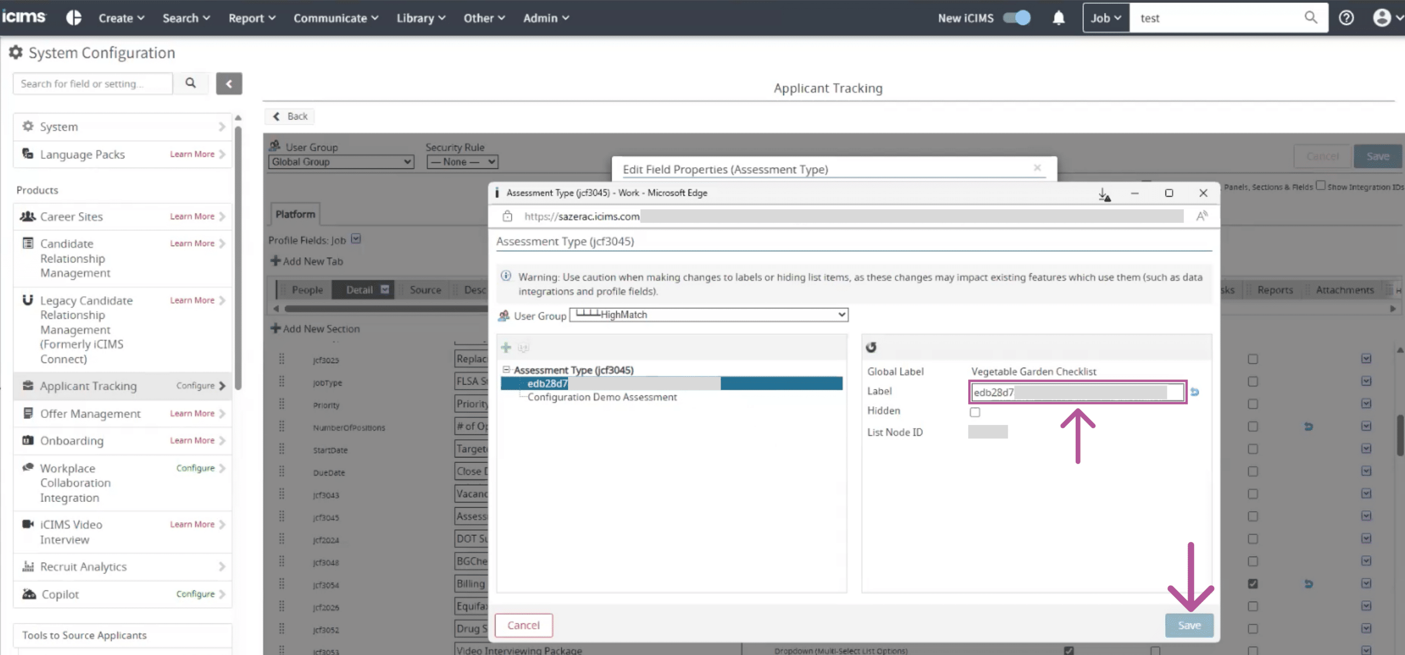Image resolution: width=1405 pixels, height=655 pixels.
Task: Click the revert icon next to Label field
Action: [1195, 392]
